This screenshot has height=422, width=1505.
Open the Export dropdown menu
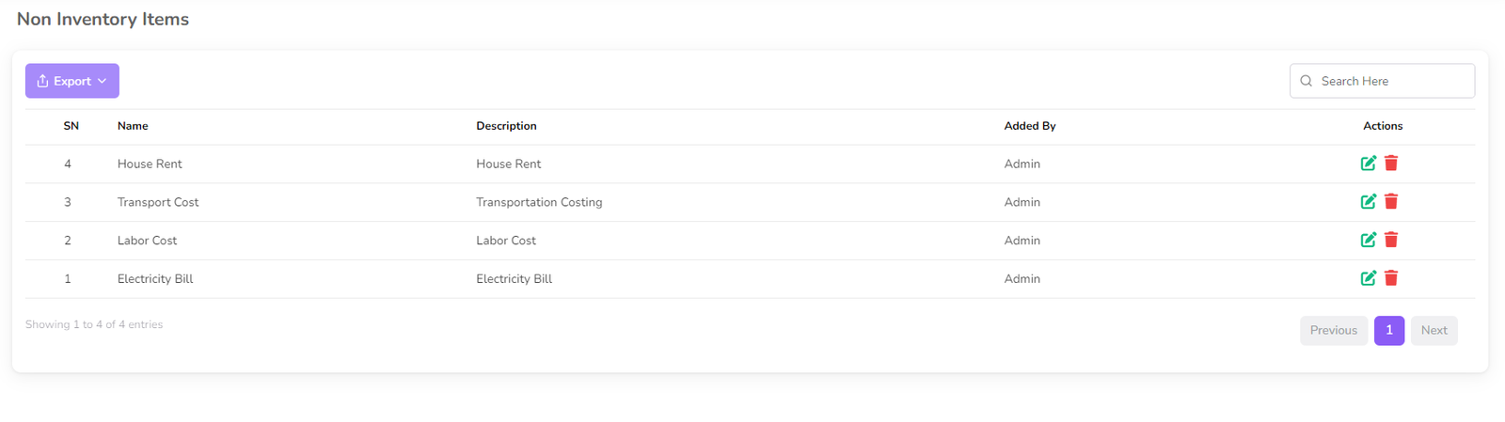pyautogui.click(x=72, y=81)
